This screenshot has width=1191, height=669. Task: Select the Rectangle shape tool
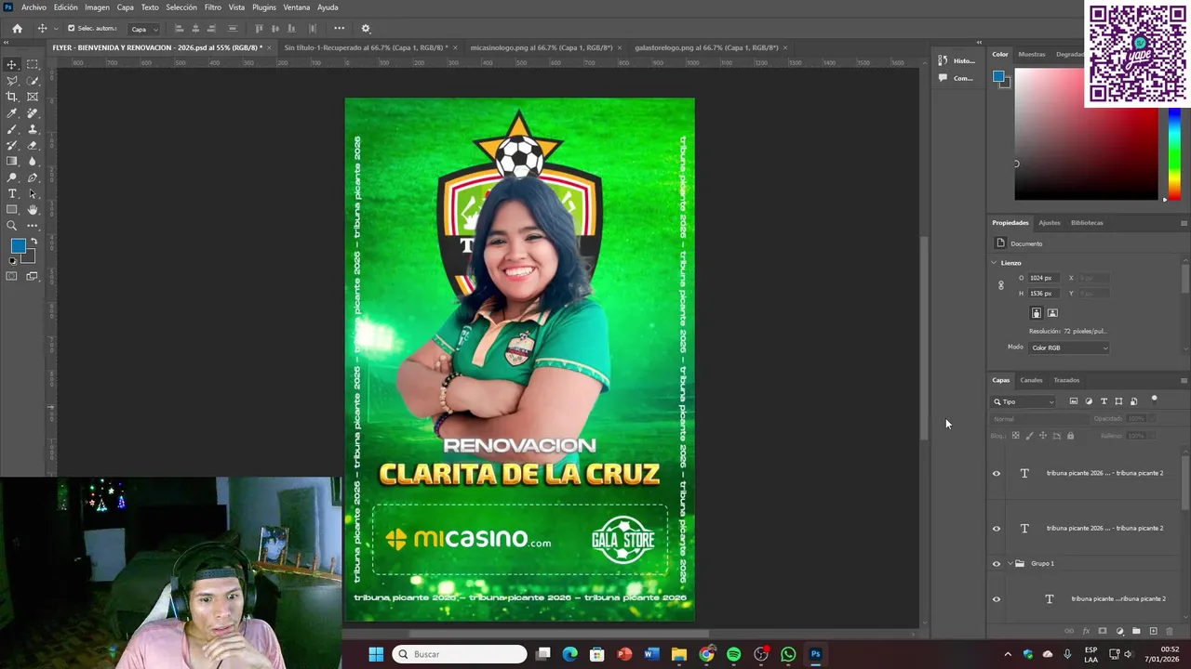pyautogui.click(x=12, y=210)
